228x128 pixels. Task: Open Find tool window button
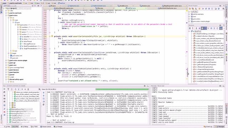(x=7, y=127)
